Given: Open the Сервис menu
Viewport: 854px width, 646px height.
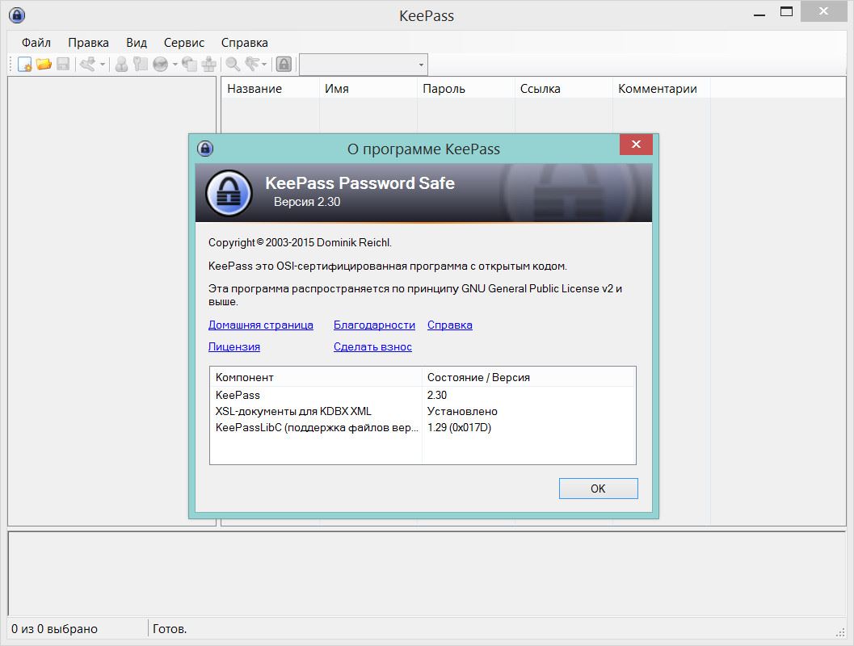Looking at the screenshot, I should (x=184, y=43).
